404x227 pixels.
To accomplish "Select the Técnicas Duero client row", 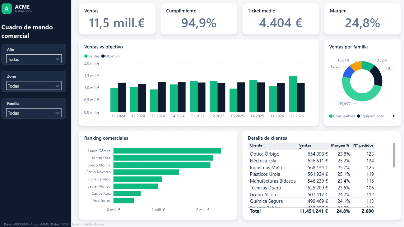I will point(312,188).
